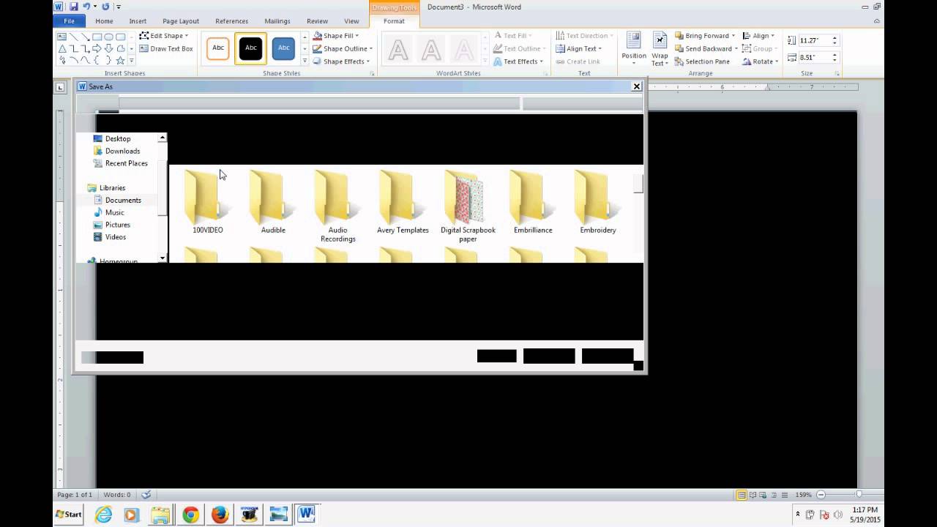Viewport: 937px width, 527px height.
Task: Select the Arrow line shape
Action: (x=86, y=37)
